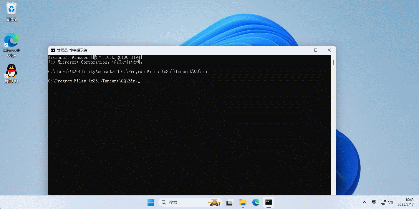Open File Explorer from the taskbar
Image resolution: width=419 pixels, height=209 pixels.
[243, 202]
